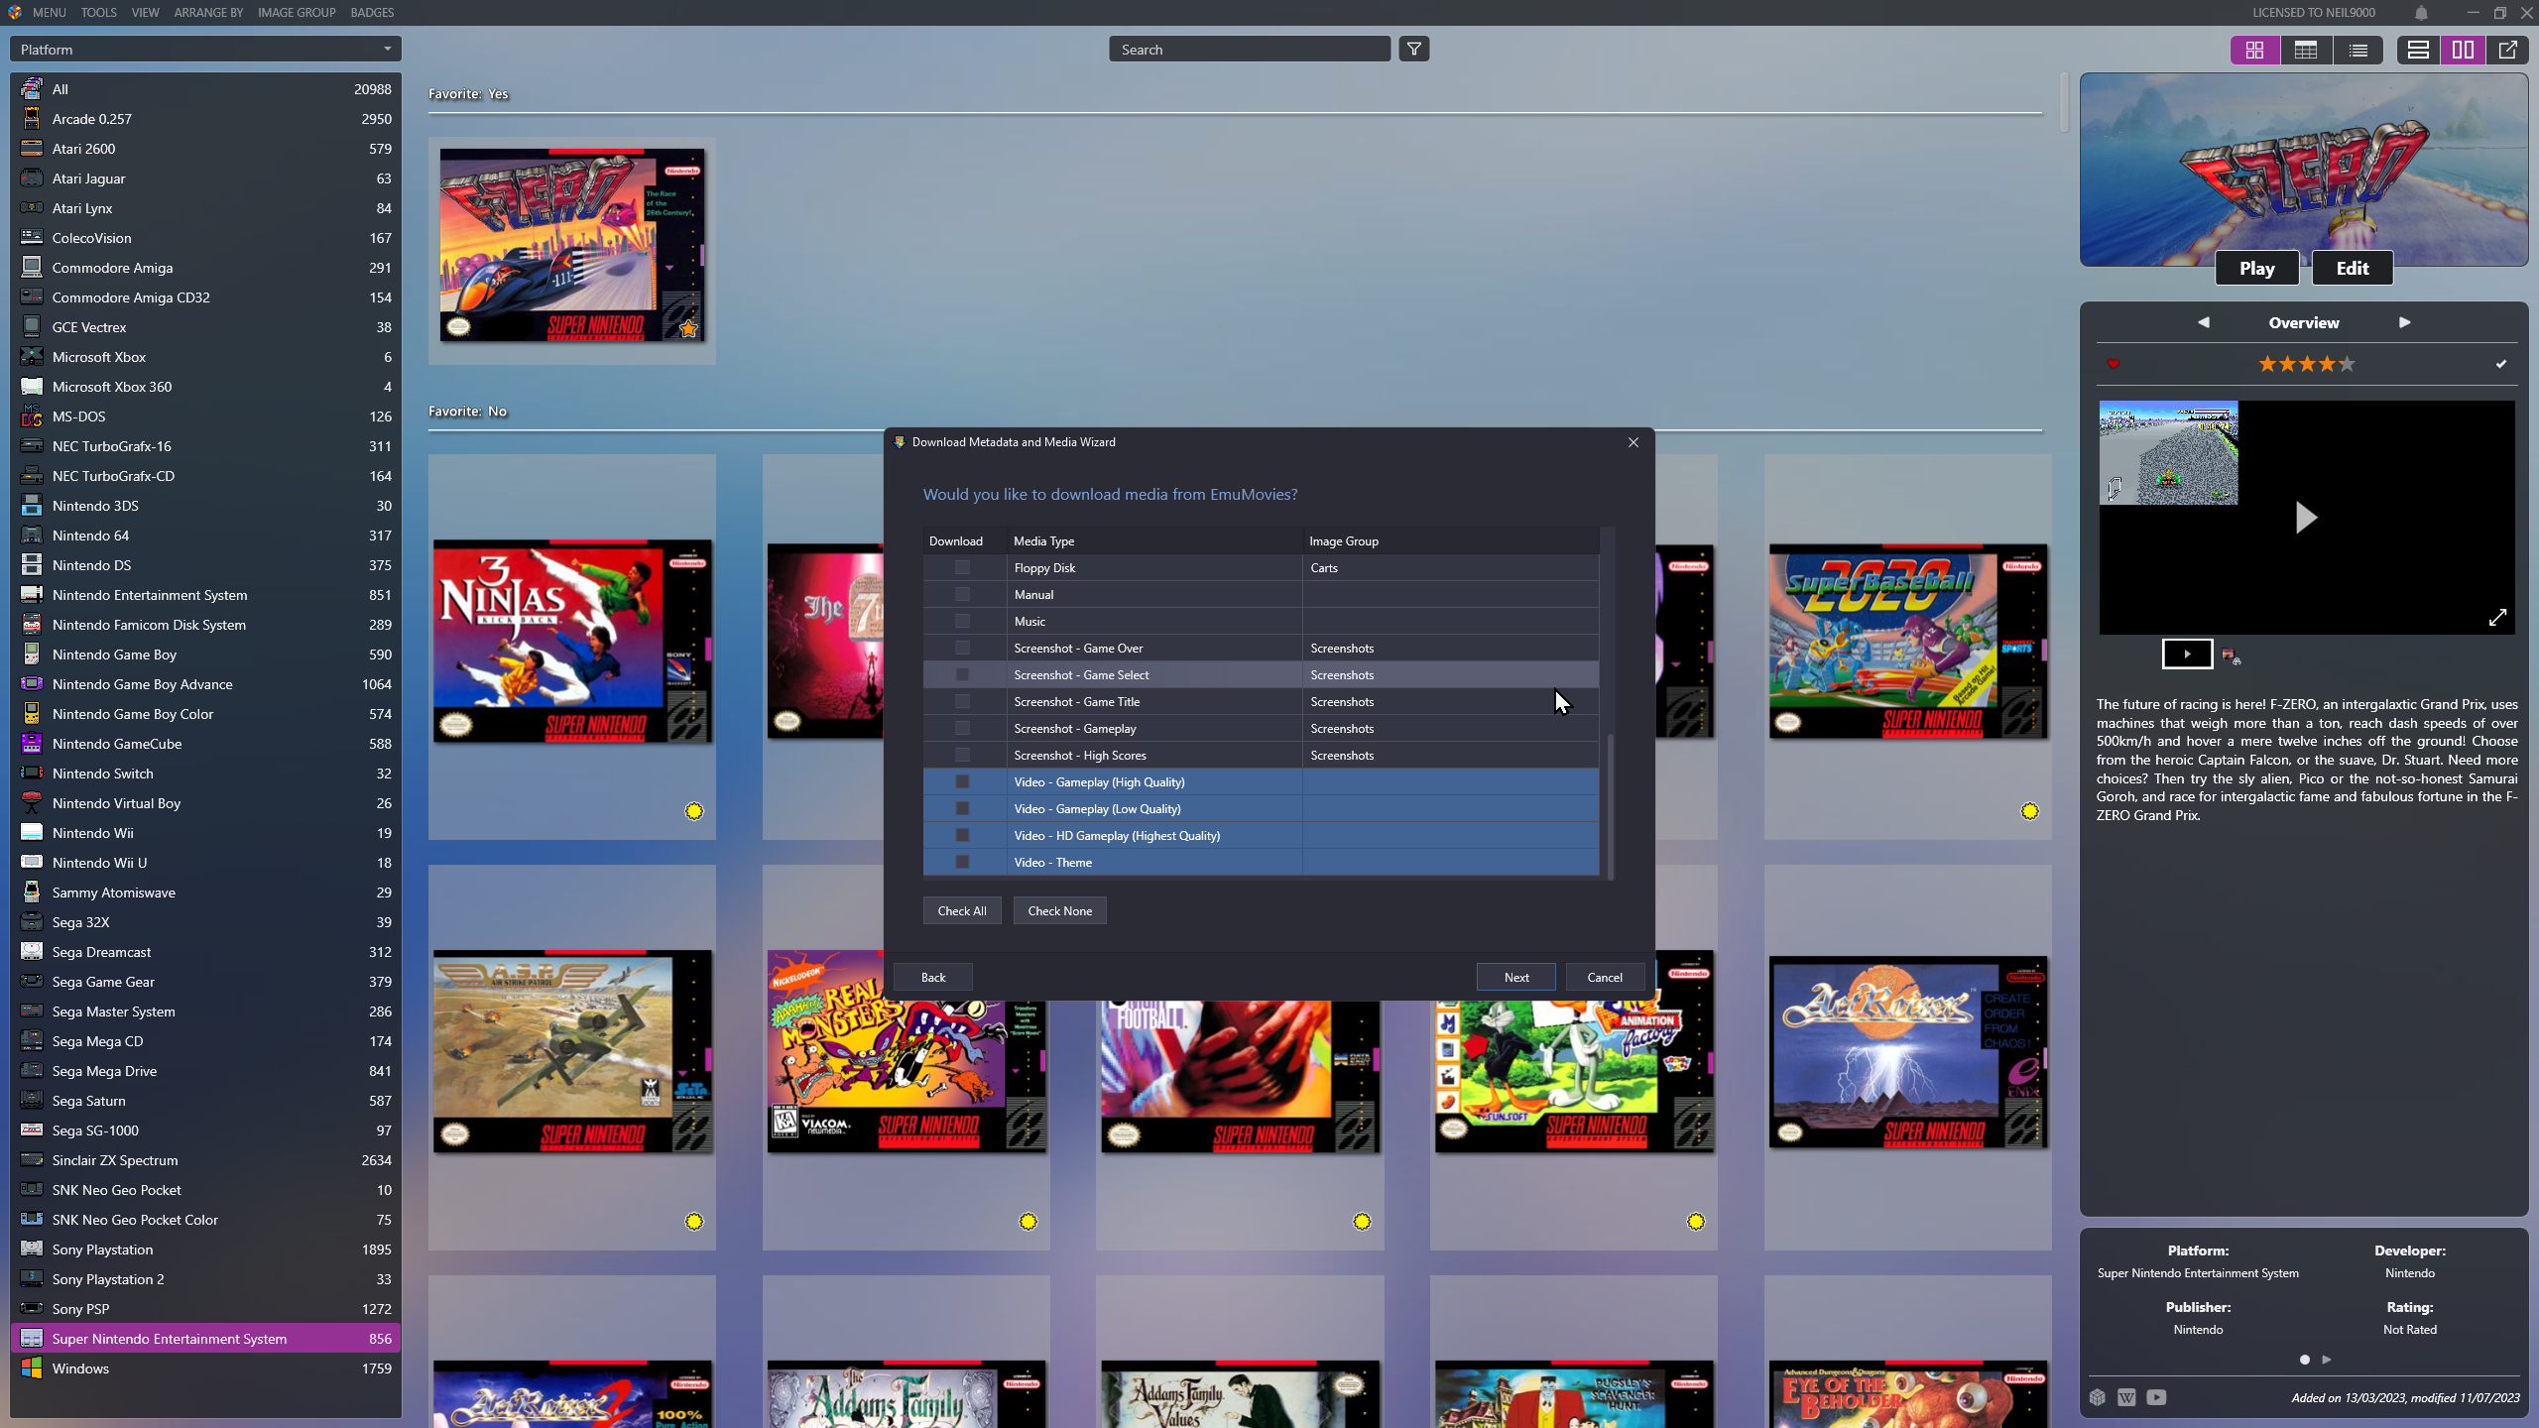Open the YouTube link icon
The image size is (2539, 1428).
2156,1396
